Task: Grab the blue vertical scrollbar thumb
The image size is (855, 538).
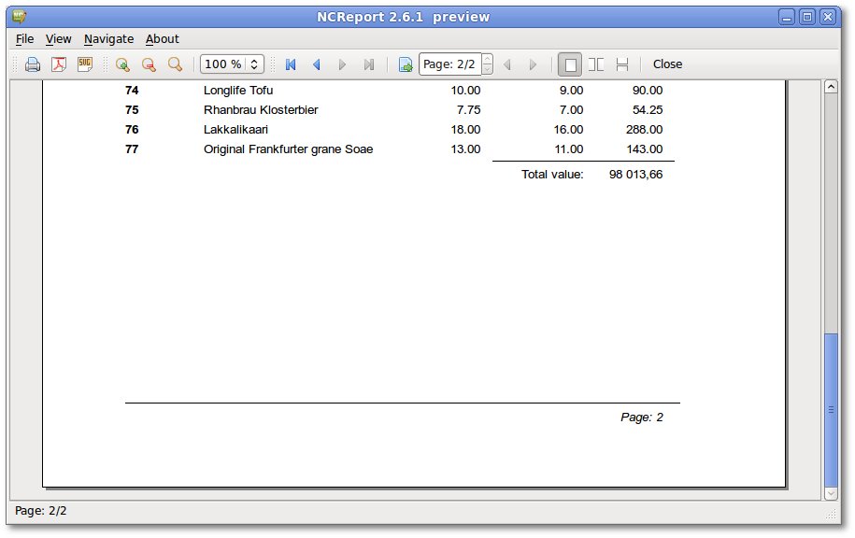Action: coord(831,409)
